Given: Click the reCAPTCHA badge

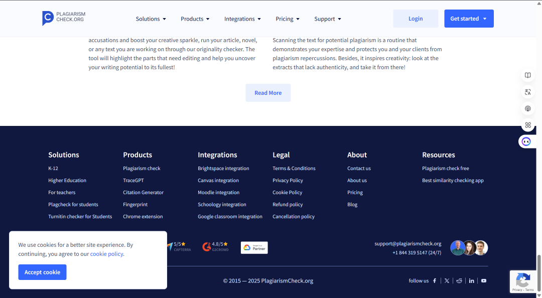Looking at the screenshot, I should point(523,282).
